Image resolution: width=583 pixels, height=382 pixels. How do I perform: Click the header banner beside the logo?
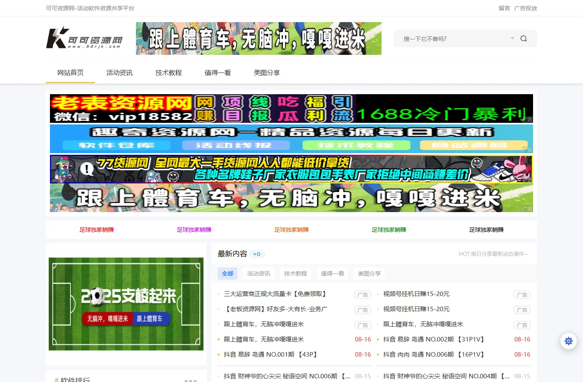click(259, 38)
